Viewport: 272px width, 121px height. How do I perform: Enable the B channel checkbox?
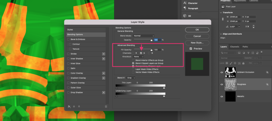tap(149, 53)
